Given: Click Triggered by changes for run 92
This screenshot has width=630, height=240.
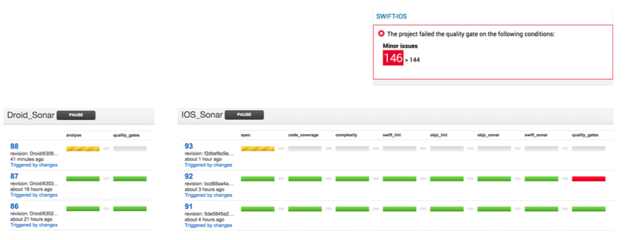Looking at the screenshot, I should (208, 195).
